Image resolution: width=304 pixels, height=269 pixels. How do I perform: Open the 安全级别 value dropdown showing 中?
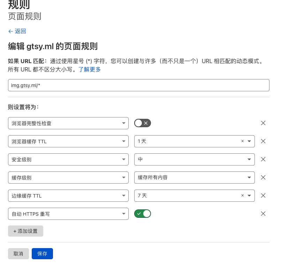click(194, 159)
